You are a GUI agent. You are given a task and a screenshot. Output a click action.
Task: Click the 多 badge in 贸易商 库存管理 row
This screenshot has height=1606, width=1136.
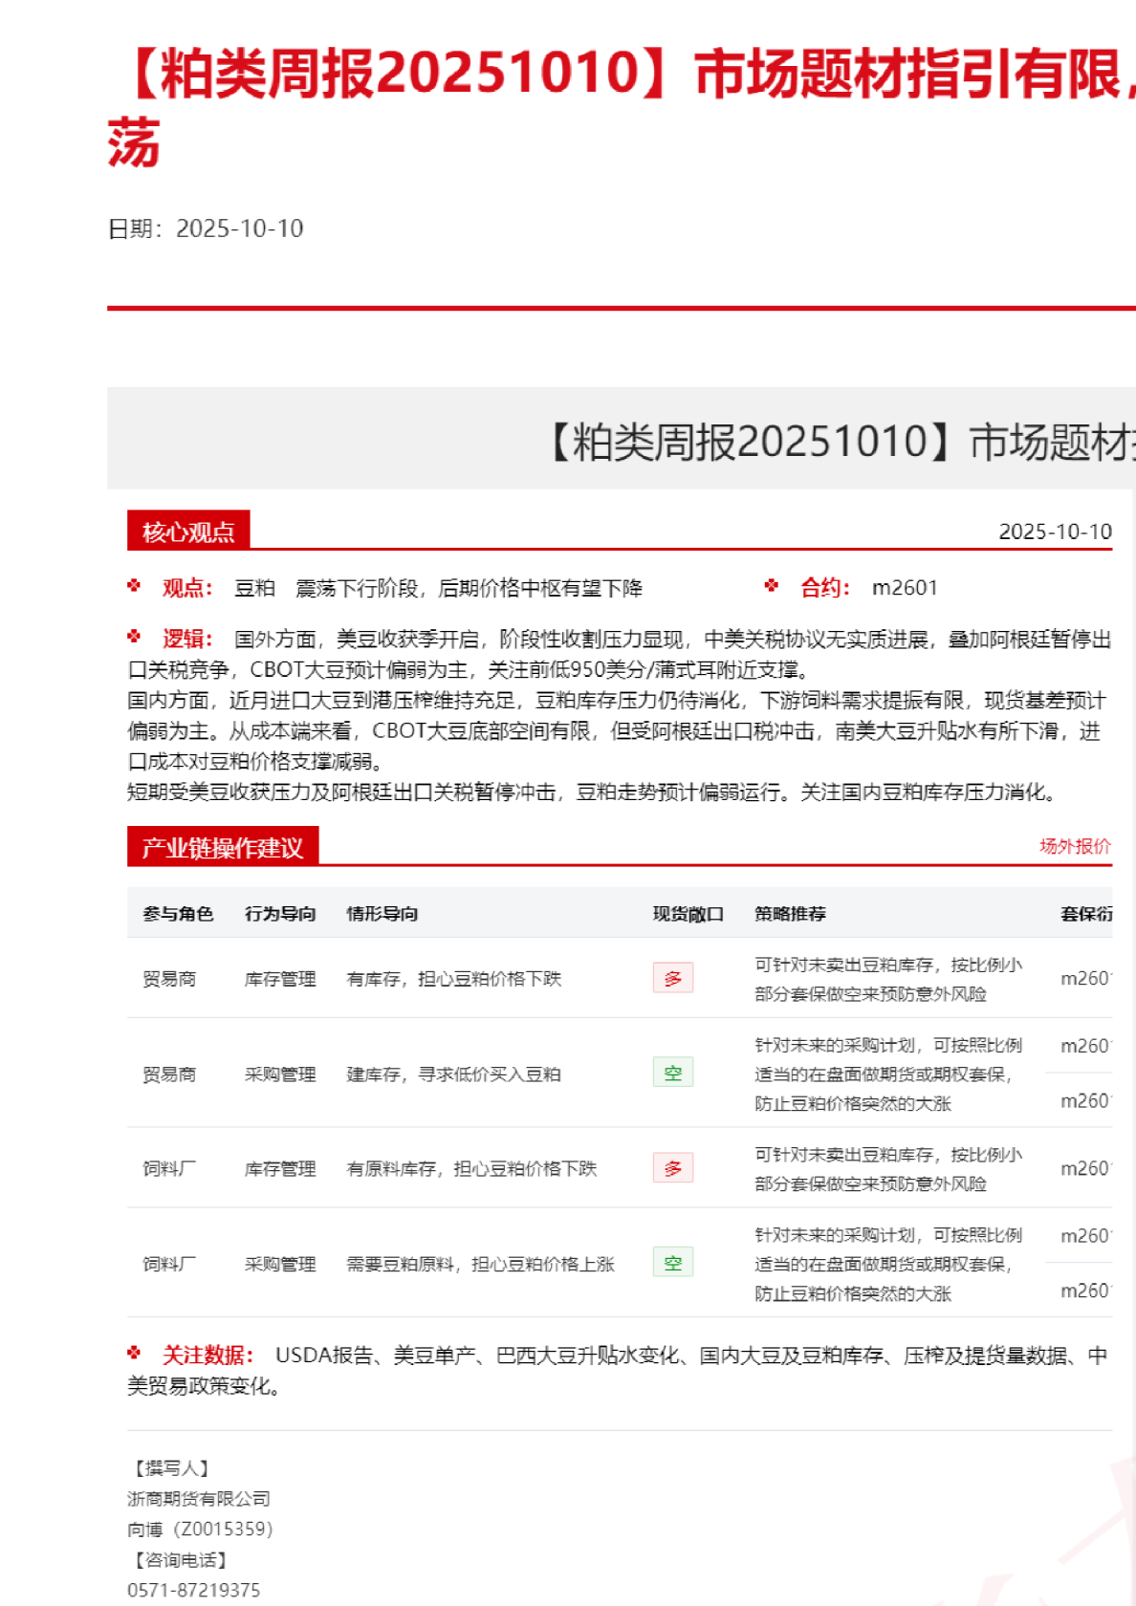pos(673,978)
